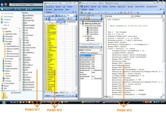Open the ordena procedure dropdown
The image size is (166, 115).
pyautogui.click(x=162, y=16)
